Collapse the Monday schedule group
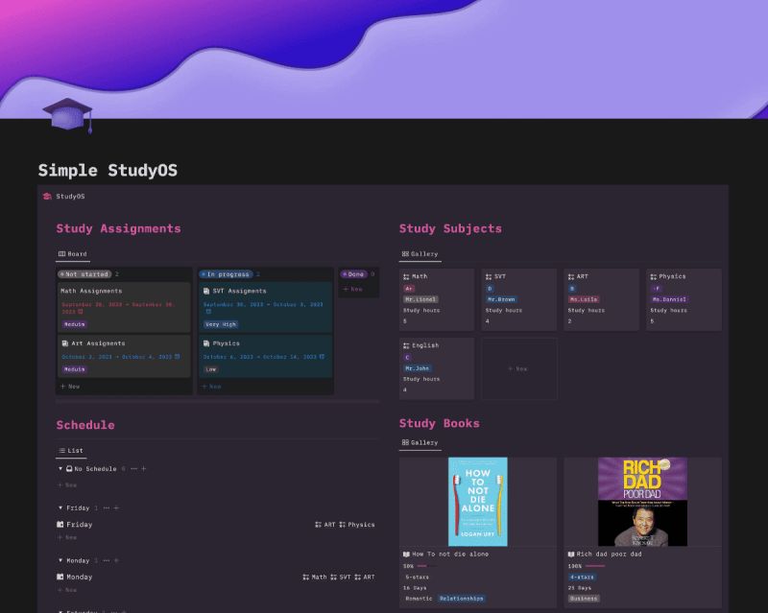This screenshot has width=768, height=613. click(x=60, y=560)
